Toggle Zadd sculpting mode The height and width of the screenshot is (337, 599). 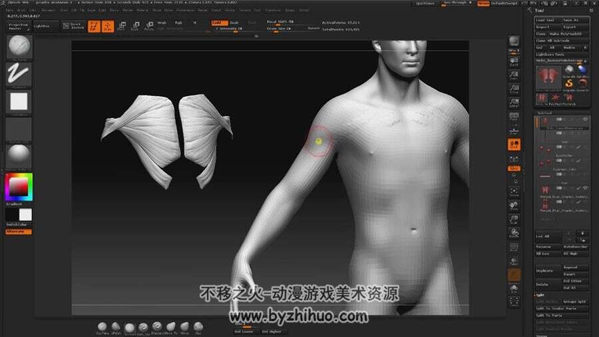point(219,23)
